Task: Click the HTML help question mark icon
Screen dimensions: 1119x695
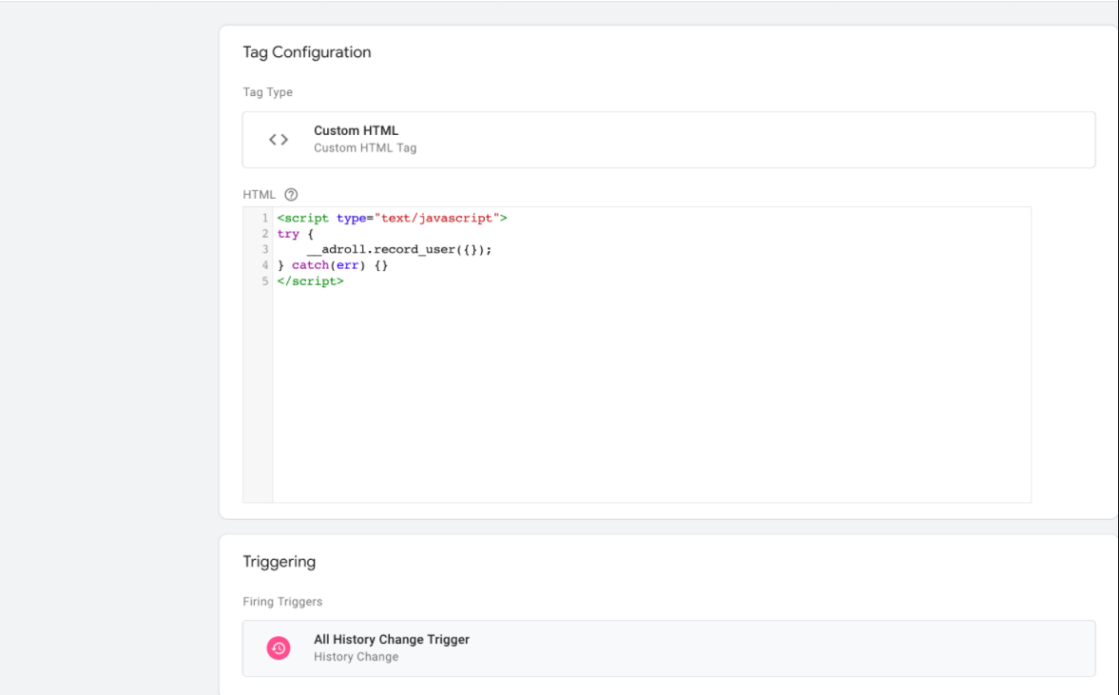Action: (x=291, y=195)
